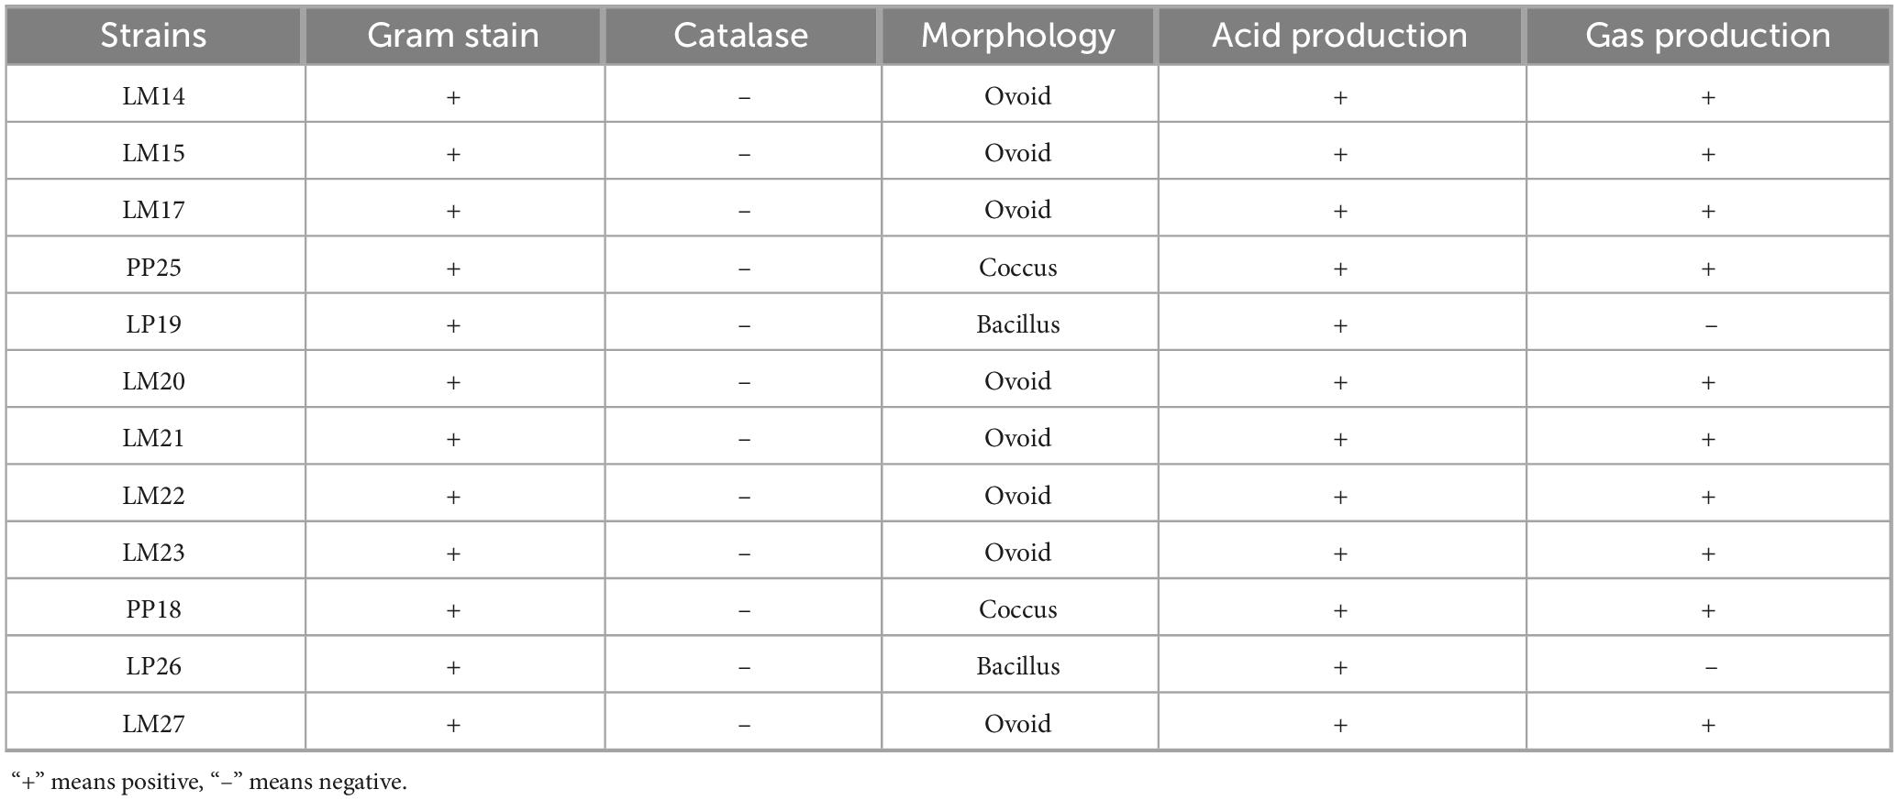Image resolution: width=1898 pixels, height=800 pixels.
Task: Click the LM27 strain name
Action: pos(153,724)
